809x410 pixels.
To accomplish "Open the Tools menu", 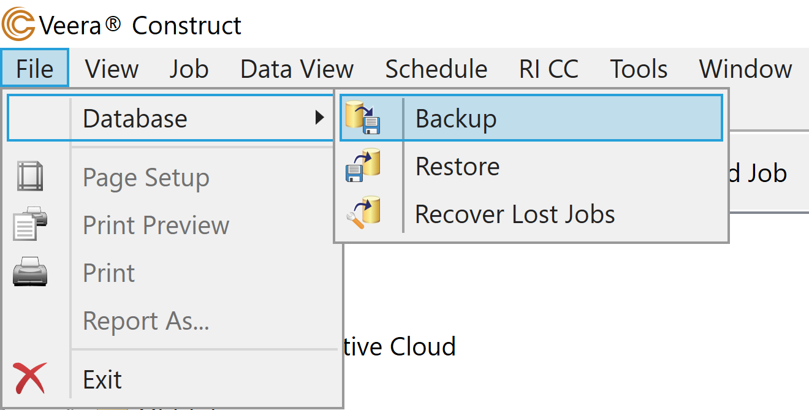I will (639, 69).
